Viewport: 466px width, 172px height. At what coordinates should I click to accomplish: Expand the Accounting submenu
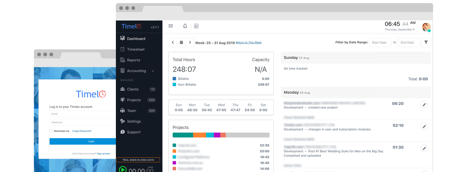137,71
